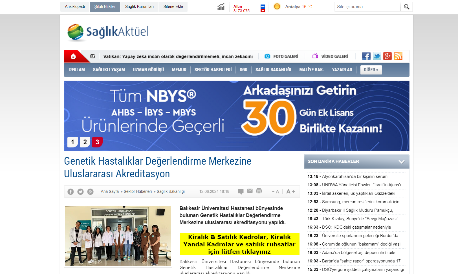Screen dimensions: 458x274
Task: Click the FOTO GALERİ link text
Action: click(286, 56)
